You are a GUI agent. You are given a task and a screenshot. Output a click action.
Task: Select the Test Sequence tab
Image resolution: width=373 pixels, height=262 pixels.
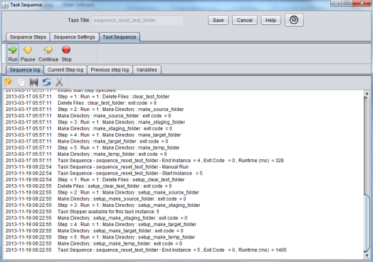tap(119, 37)
